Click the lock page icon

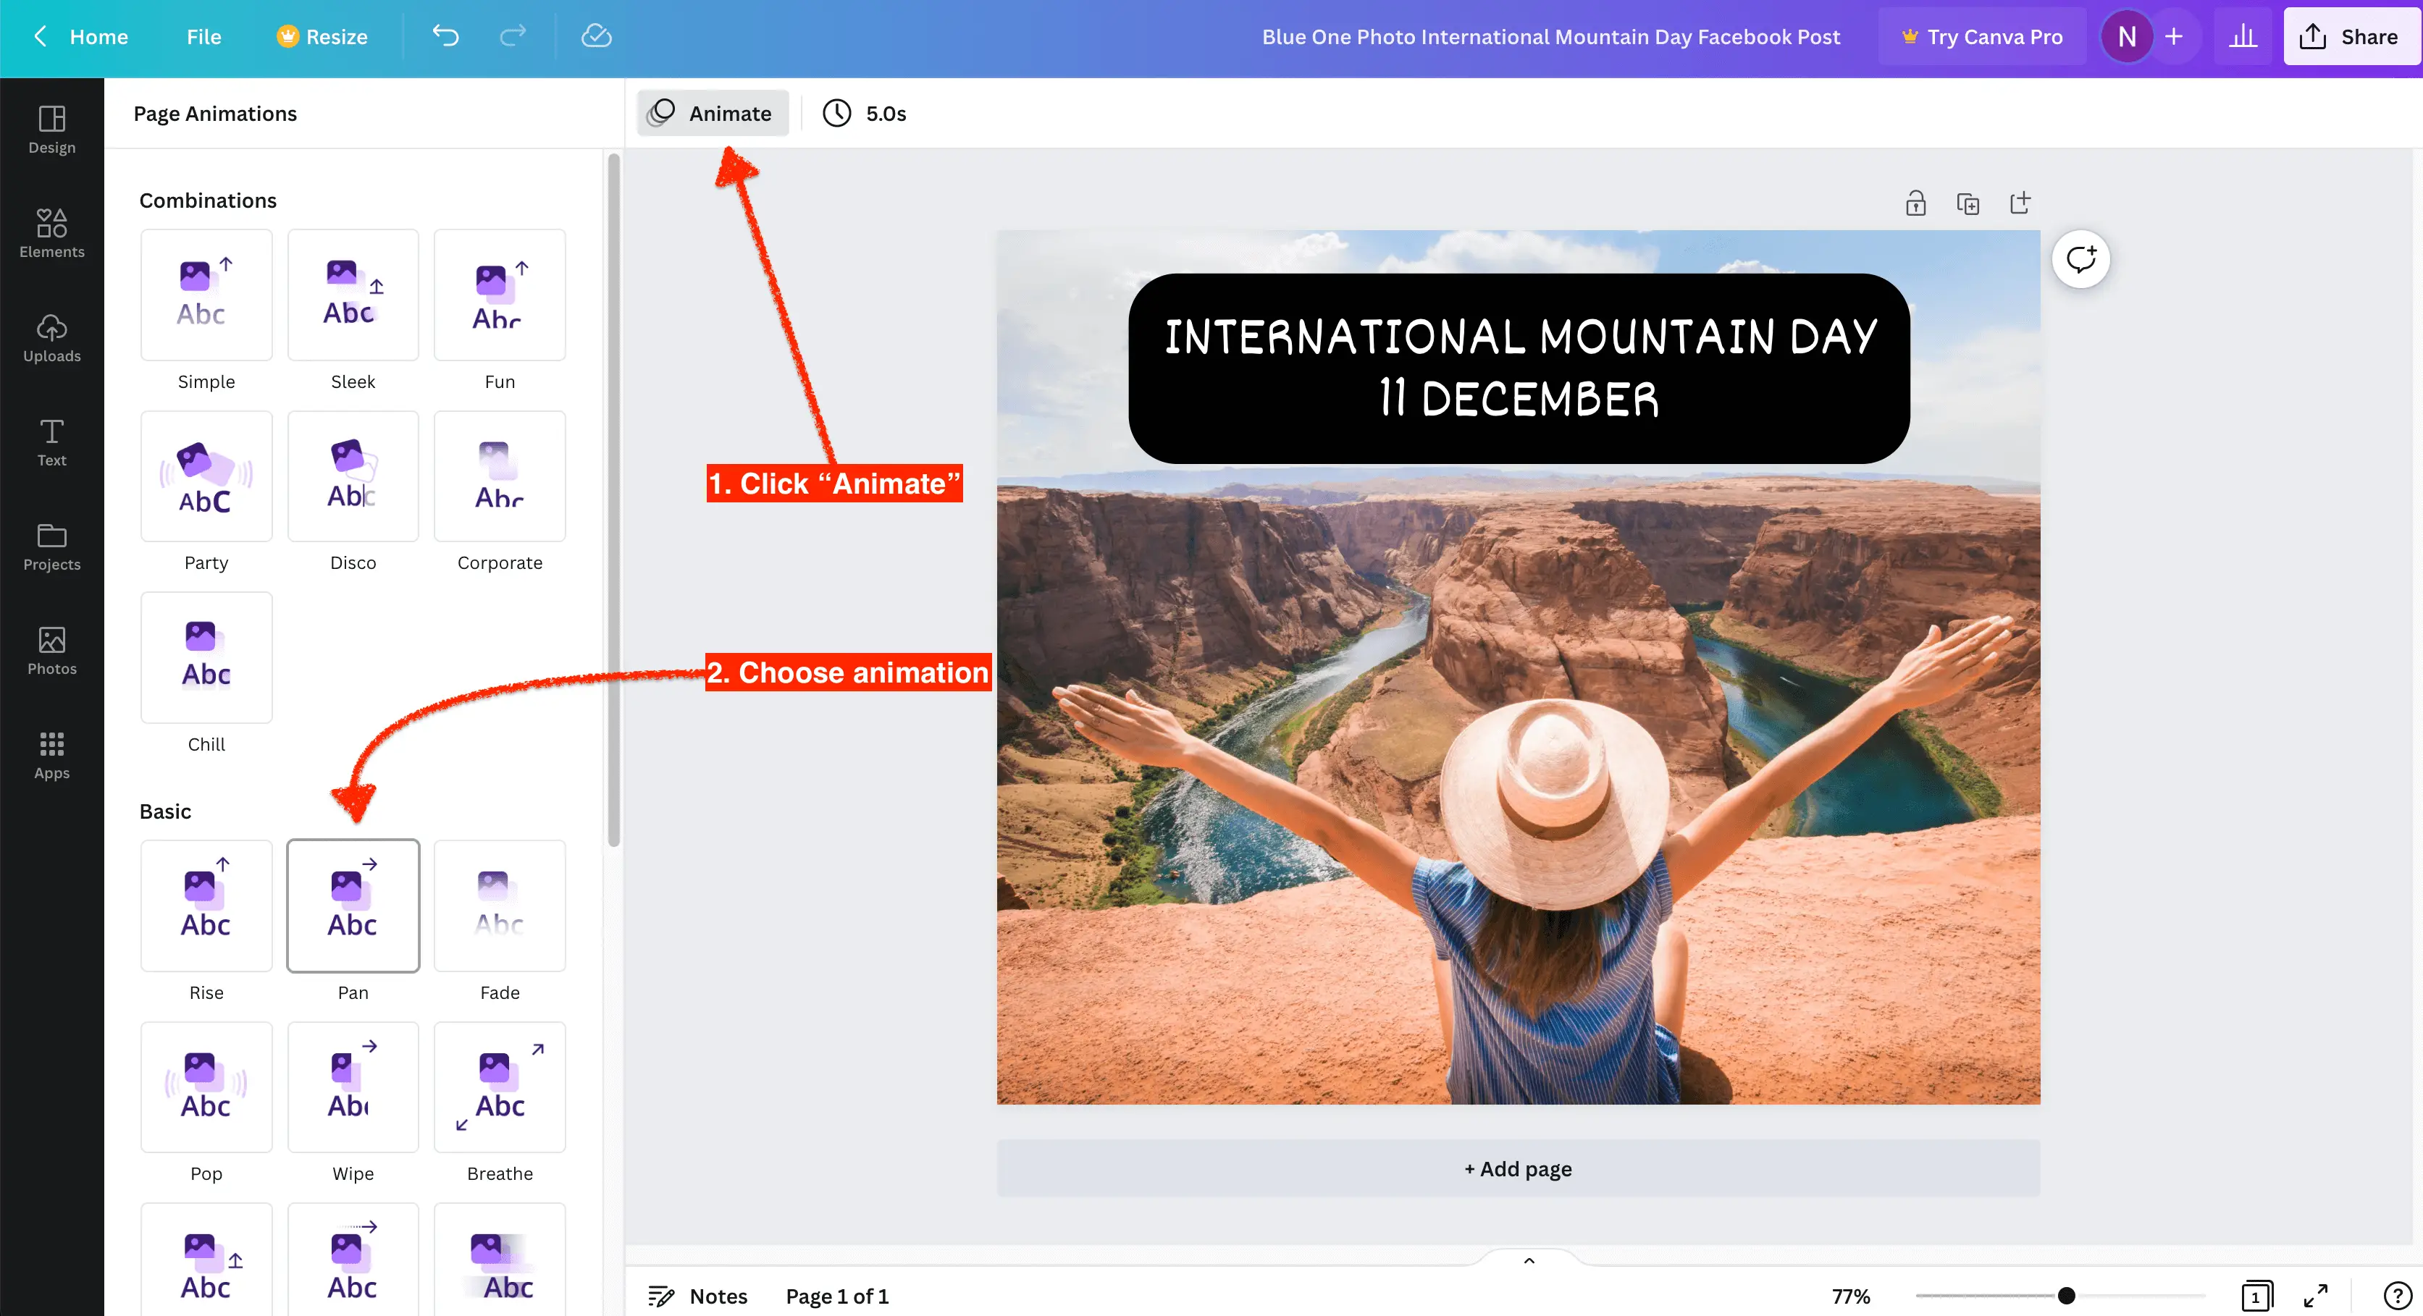(1915, 203)
